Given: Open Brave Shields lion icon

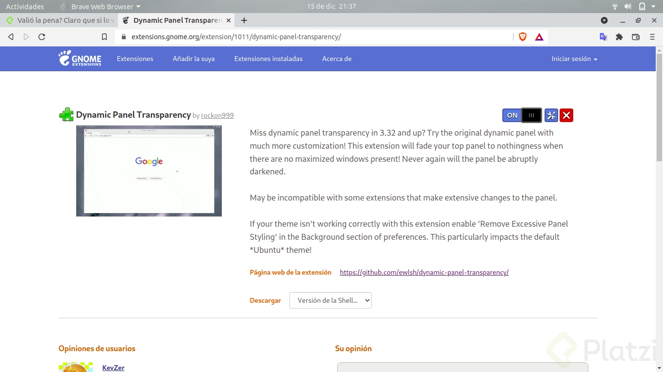Looking at the screenshot, I should point(523,37).
